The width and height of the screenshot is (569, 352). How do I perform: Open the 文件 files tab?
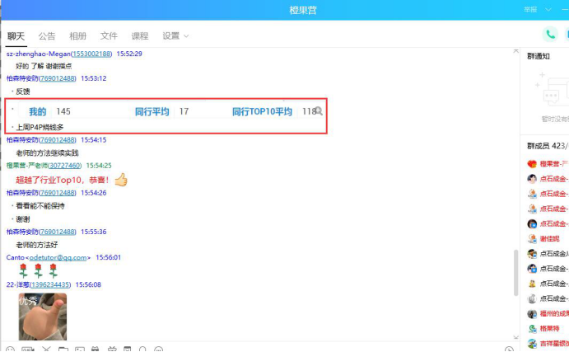click(x=109, y=36)
